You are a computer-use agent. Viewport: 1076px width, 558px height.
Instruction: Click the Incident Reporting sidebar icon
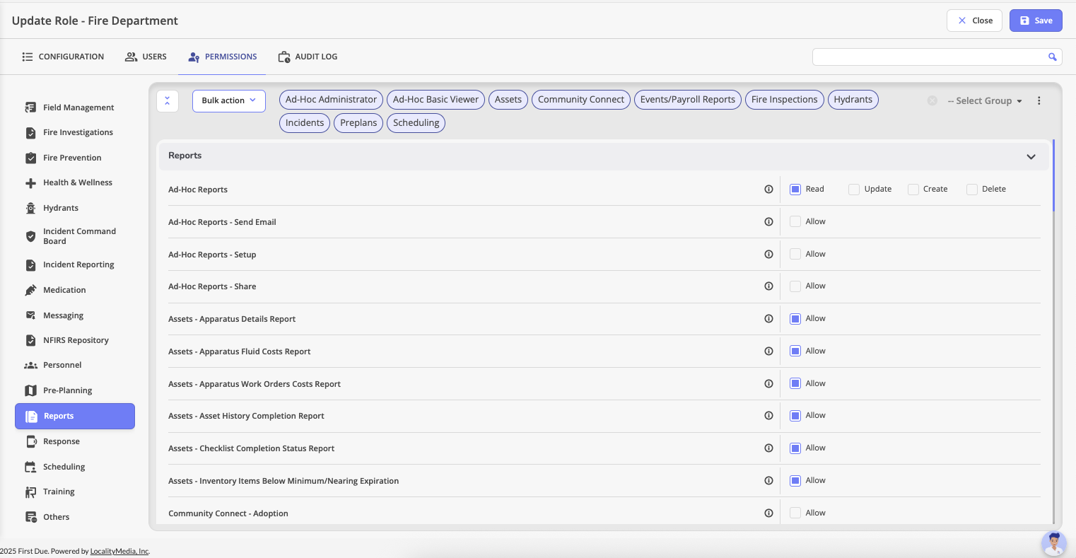[x=30, y=265]
